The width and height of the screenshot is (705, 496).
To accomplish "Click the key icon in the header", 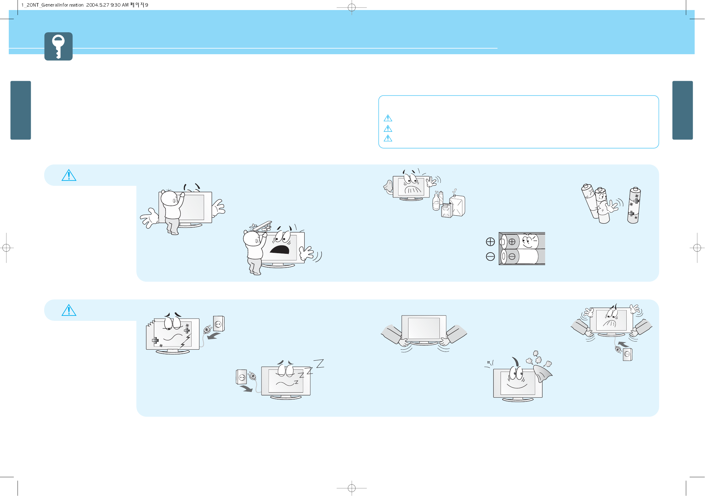I will pos(58,46).
